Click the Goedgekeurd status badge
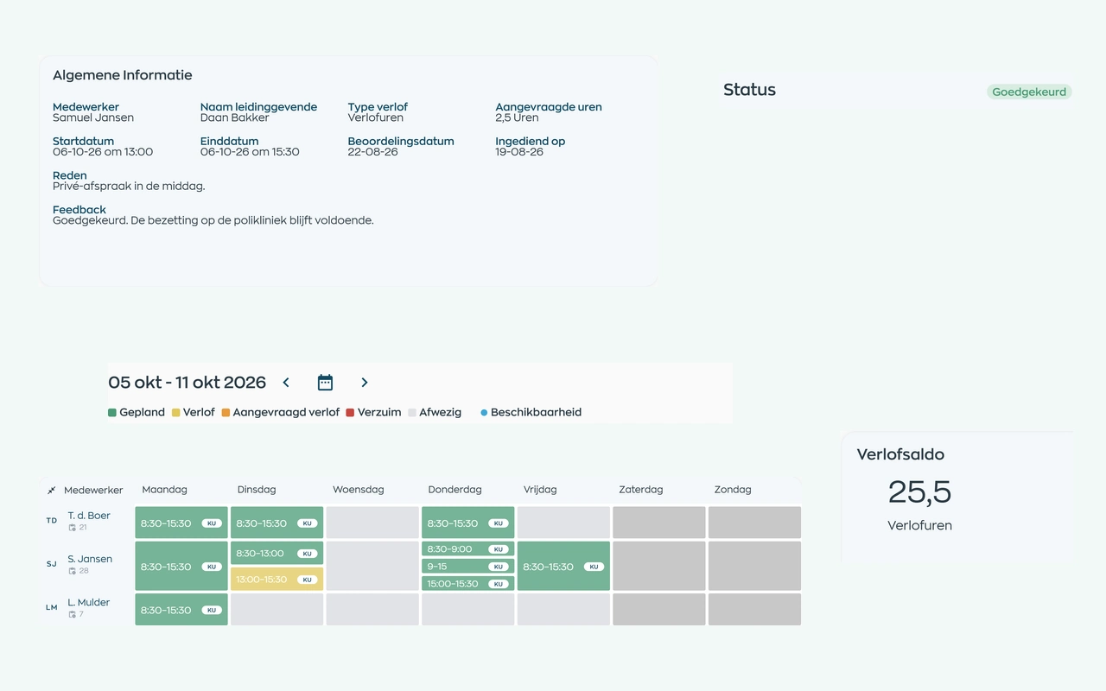The image size is (1106, 691). (x=1029, y=92)
